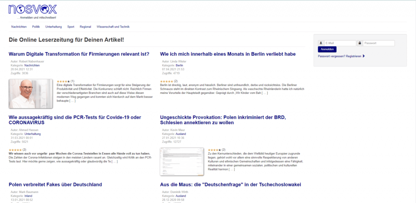416x203 pixels.
Task: Click text 'Zugriffe: 12727'
Action: coord(172,142)
